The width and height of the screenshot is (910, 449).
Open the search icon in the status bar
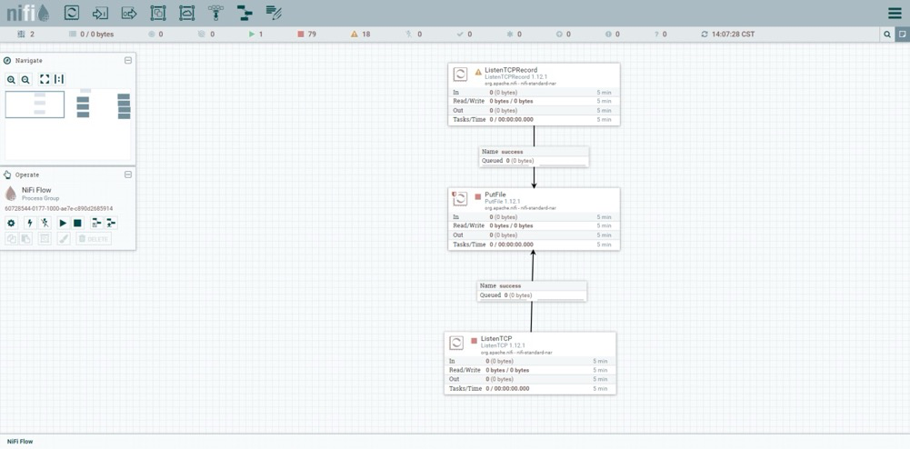click(886, 35)
